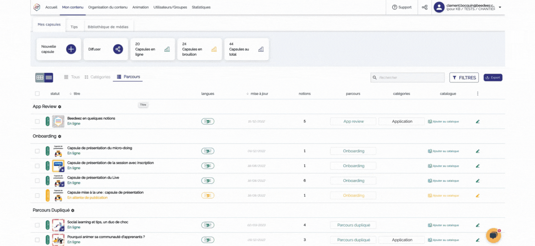Open the chat support bubble

493,235
